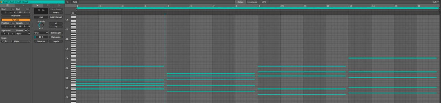Toggle the headphone preview icon above piano keys

[x=73, y=13]
